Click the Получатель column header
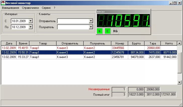 point(97,43)
